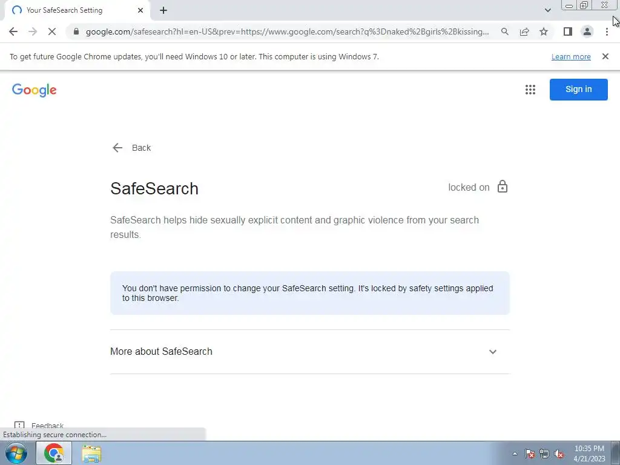Go back using the browser back arrow

click(13, 31)
